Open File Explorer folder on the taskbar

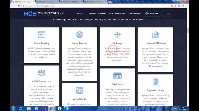coord(29,109)
